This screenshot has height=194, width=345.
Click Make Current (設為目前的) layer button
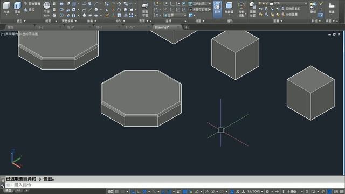tap(291, 9)
